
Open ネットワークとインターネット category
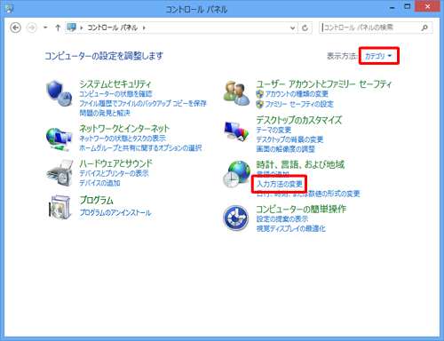[124, 129]
